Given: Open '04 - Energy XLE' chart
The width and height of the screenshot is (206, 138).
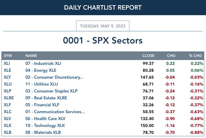Looking at the screenshot, I should pos(41,70).
